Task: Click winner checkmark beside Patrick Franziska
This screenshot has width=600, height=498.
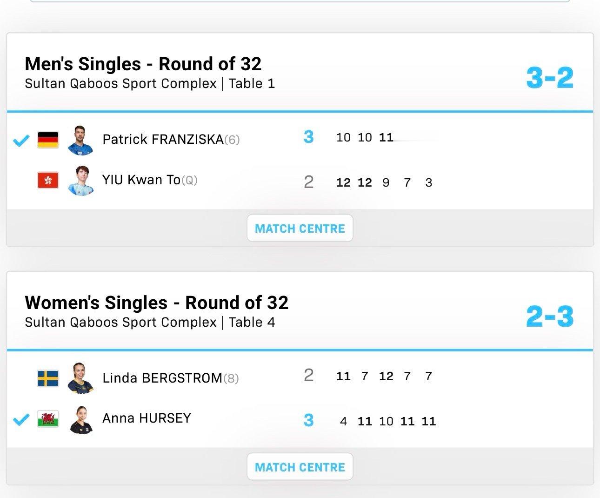Action: click(21, 140)
